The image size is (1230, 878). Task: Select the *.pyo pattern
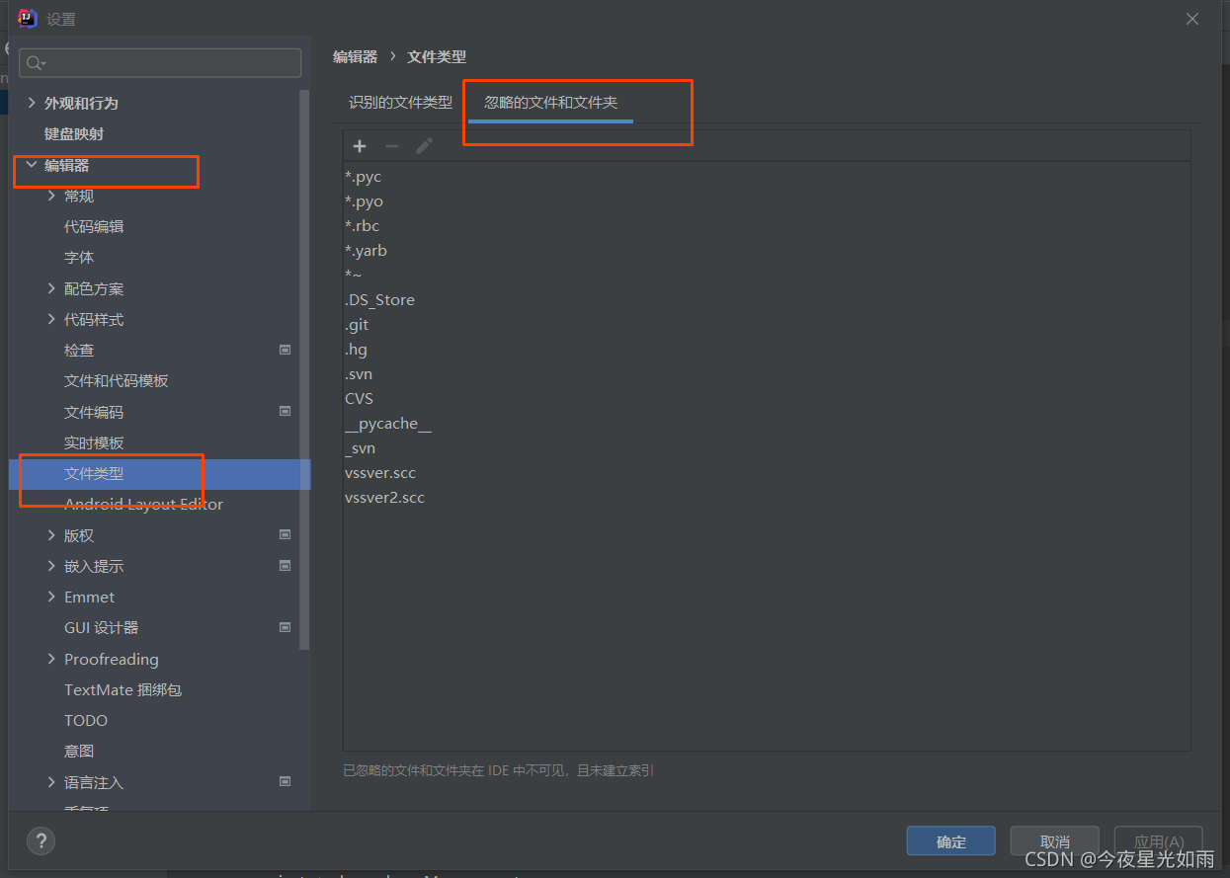[x=364, y=201]
